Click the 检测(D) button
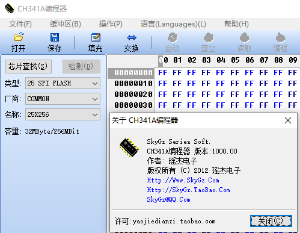This screenshot has width=300, height=233. click(x=81, y=66)
